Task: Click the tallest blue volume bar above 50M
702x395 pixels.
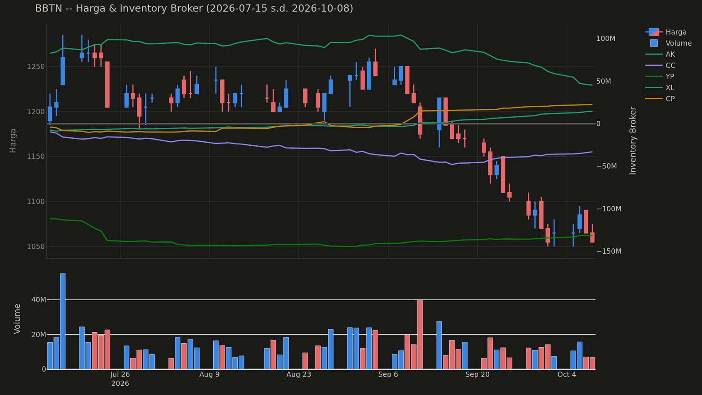Action: [63, 321]
